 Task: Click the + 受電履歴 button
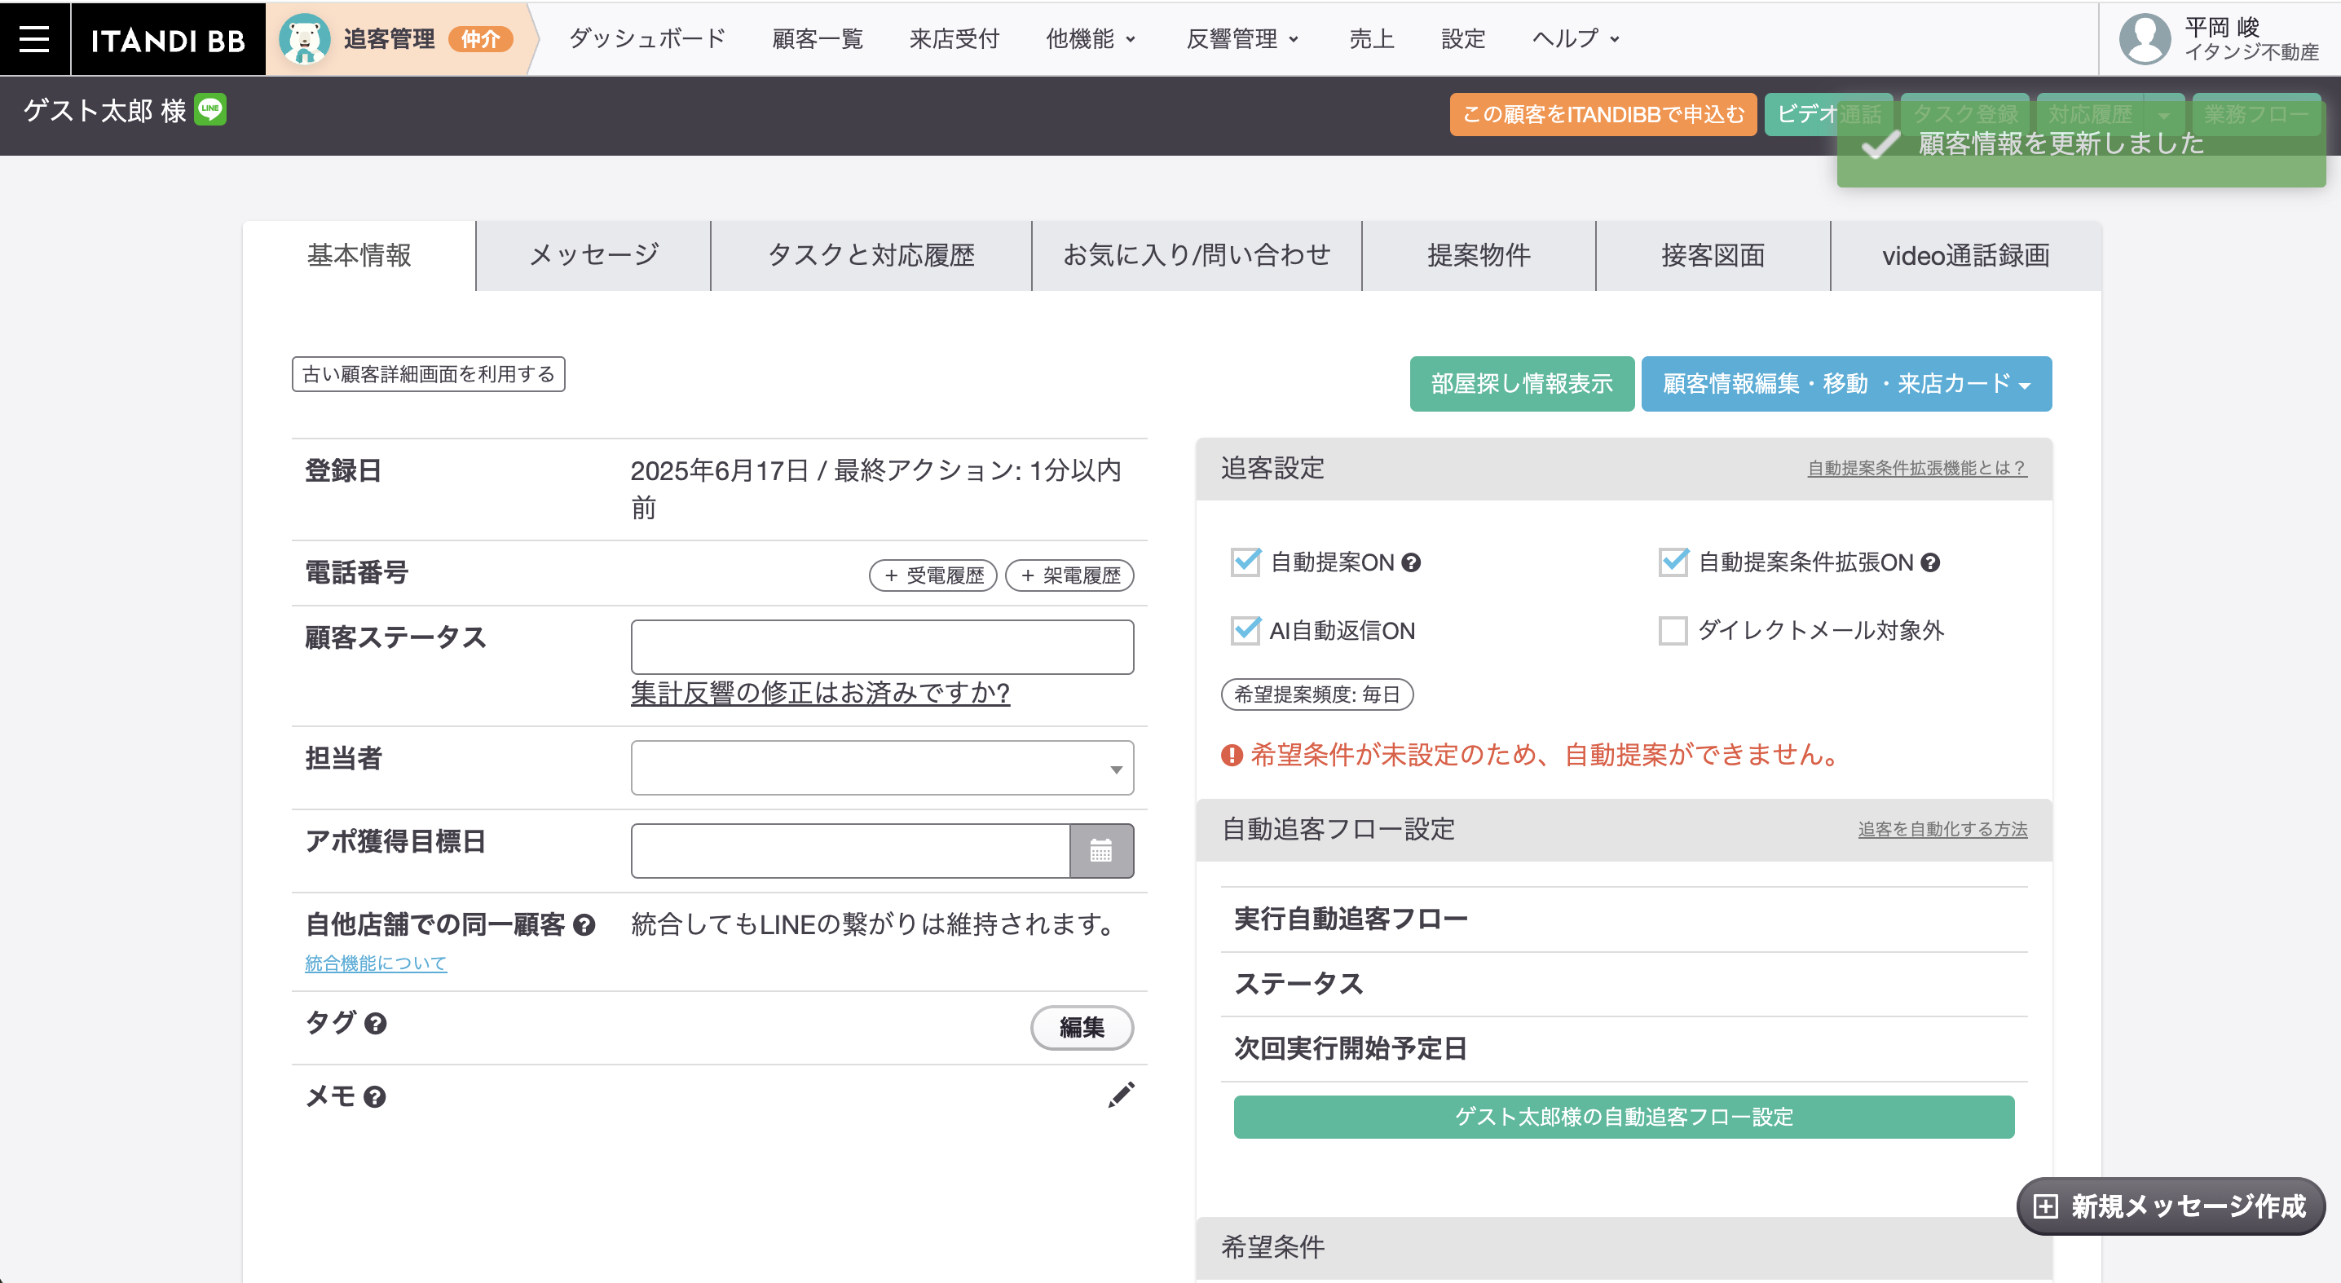point(933,575)
